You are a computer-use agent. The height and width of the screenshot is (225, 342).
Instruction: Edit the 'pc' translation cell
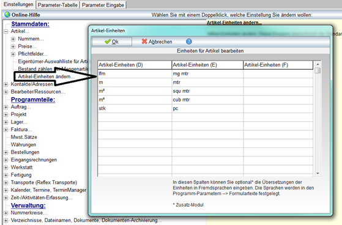[x=207, y=108]
